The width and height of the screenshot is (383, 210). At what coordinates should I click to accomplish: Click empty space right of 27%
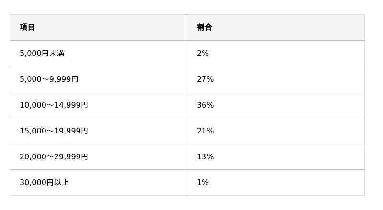point(288,79)
